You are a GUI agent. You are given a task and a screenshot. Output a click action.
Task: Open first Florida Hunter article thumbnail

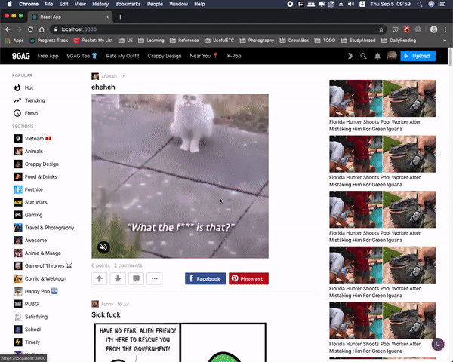382,99
